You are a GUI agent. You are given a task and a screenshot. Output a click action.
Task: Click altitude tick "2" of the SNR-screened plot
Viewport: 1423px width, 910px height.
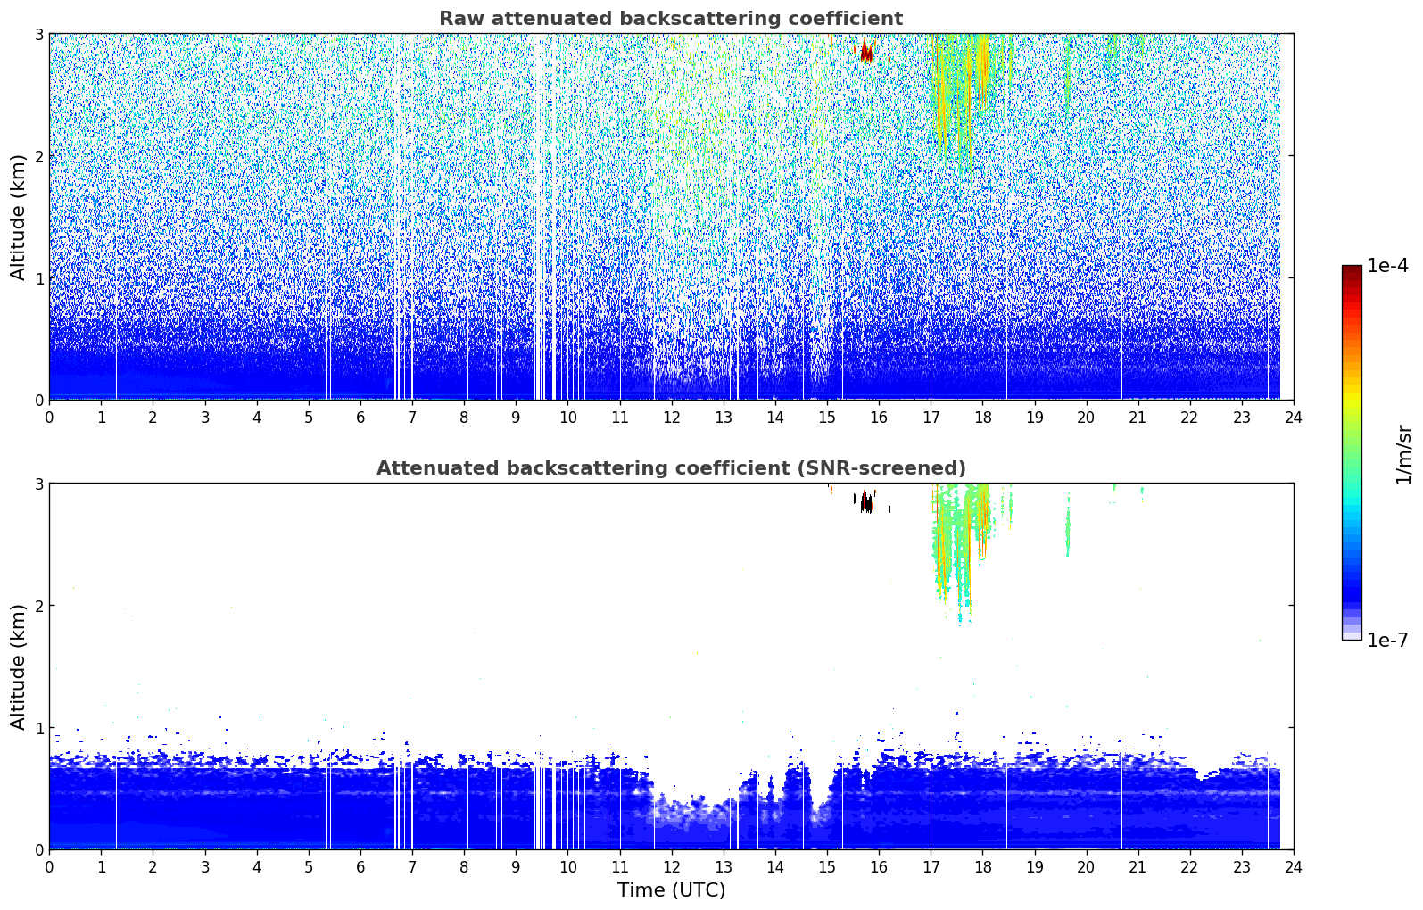click(38, 606)
